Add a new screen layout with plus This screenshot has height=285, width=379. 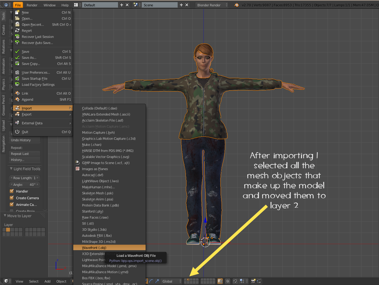(x=122, y=5)
